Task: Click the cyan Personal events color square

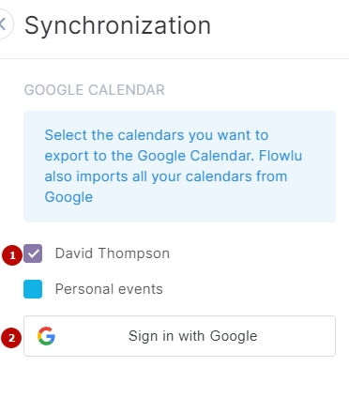Action: coord(33,289)
